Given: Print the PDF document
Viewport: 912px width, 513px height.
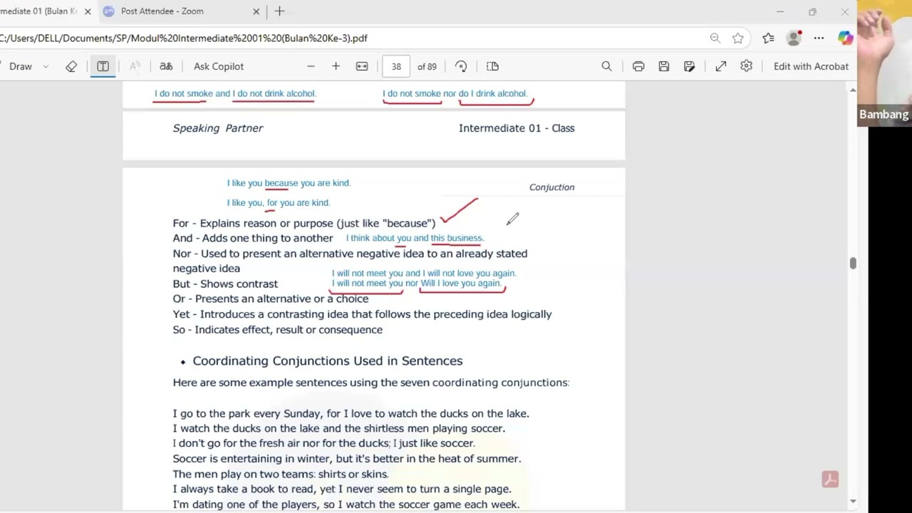Looking at the screenshot, I should point(638,66).
